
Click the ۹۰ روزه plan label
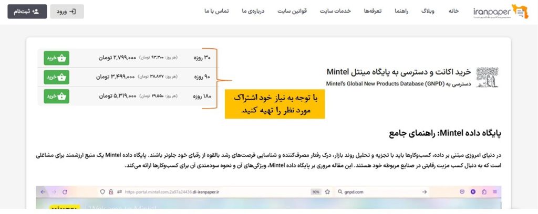tap(202, 77)
